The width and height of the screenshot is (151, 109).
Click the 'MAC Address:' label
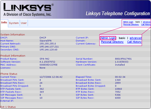(x=8, y=65)
